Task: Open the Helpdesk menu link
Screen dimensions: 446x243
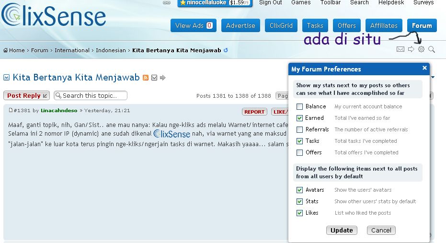Action: [391, 2]
